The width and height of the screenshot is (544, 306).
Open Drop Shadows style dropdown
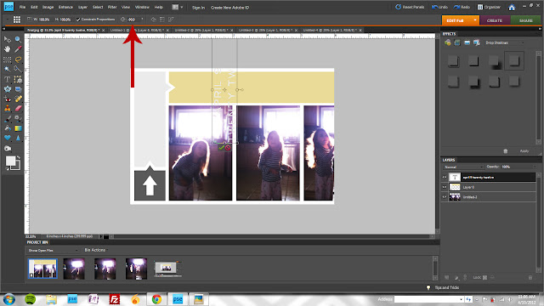pos(504,42)
